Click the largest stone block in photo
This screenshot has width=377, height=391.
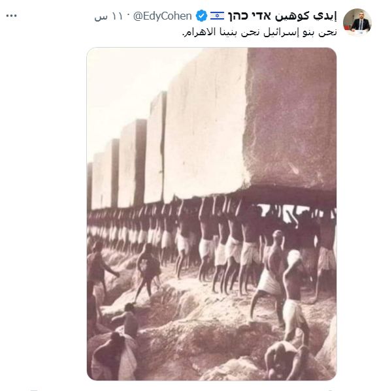289,117
